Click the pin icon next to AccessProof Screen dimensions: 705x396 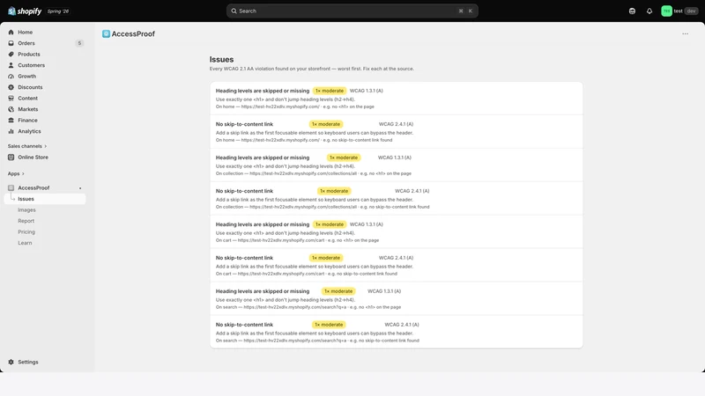pos(80,188)
